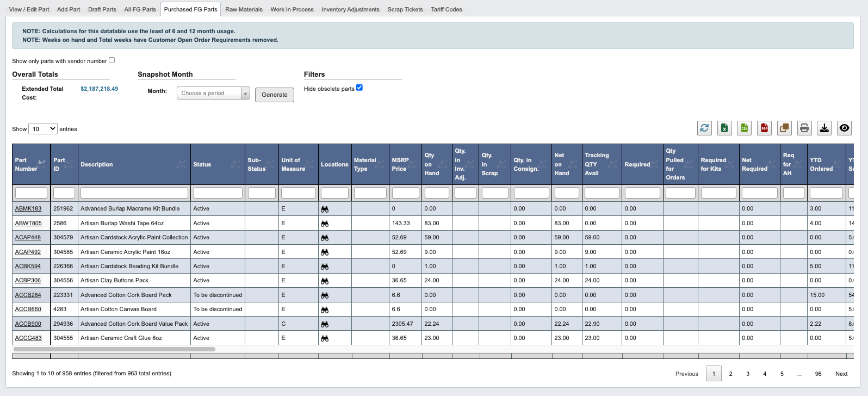Open the Choose a period dropdown
The height and width of the screenshot is (396, 868).
point(213,94)
